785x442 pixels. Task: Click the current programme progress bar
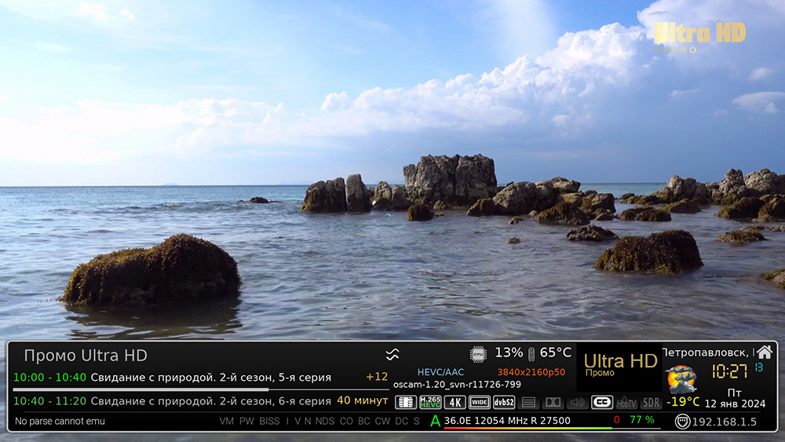pos(200,389)
